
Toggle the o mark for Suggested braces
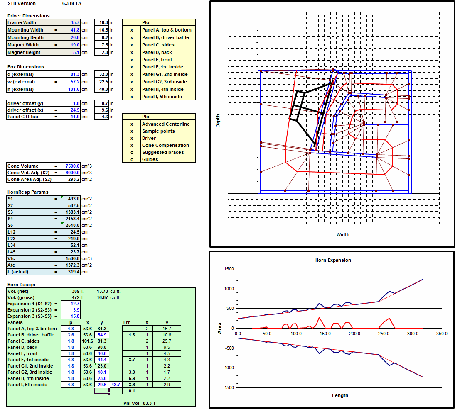[132, 152]
